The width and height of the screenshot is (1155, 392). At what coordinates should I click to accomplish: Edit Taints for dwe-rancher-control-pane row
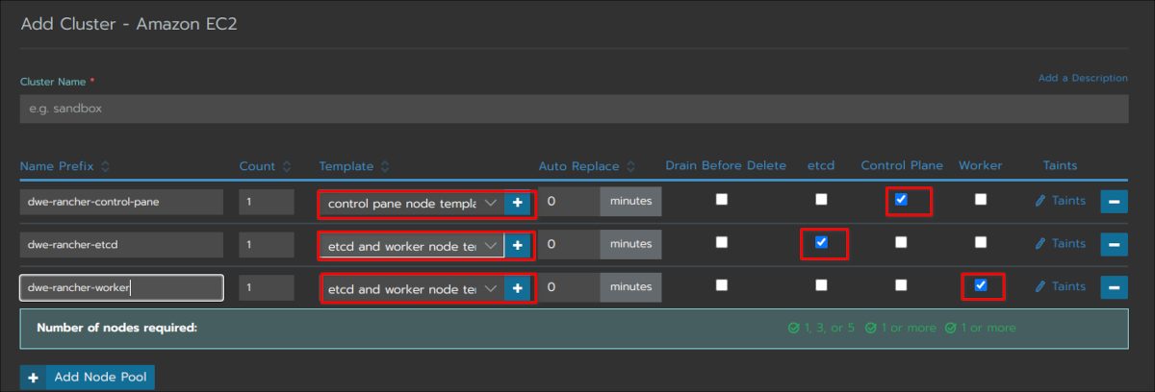(x=1060, y=201)
